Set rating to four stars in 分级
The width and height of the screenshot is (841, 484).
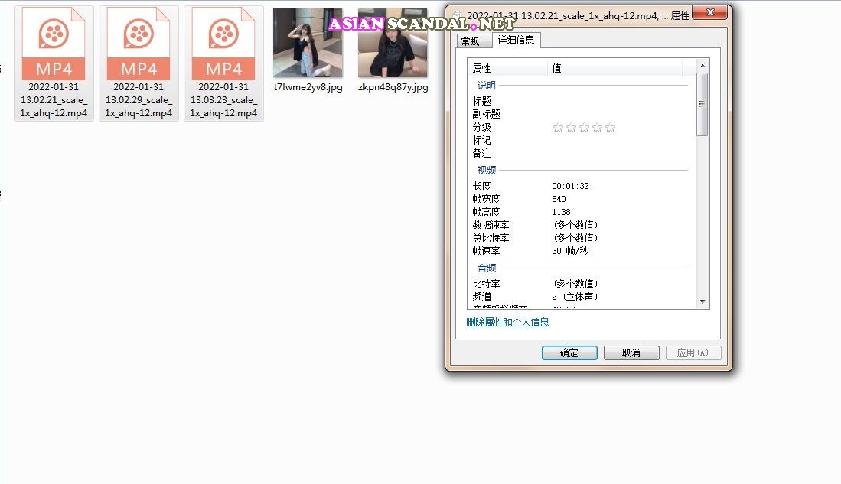point(597,128)
